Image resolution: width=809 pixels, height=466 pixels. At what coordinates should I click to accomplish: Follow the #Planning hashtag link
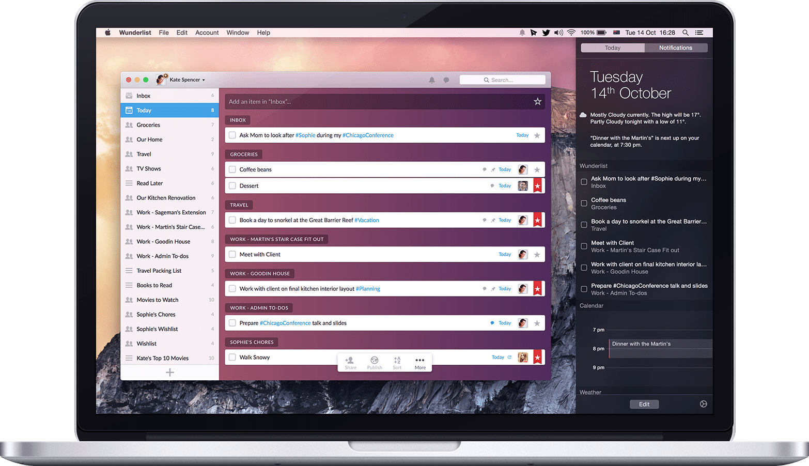pos(368,289)
